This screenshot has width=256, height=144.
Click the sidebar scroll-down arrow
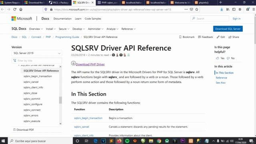click(x=60, y=124)
